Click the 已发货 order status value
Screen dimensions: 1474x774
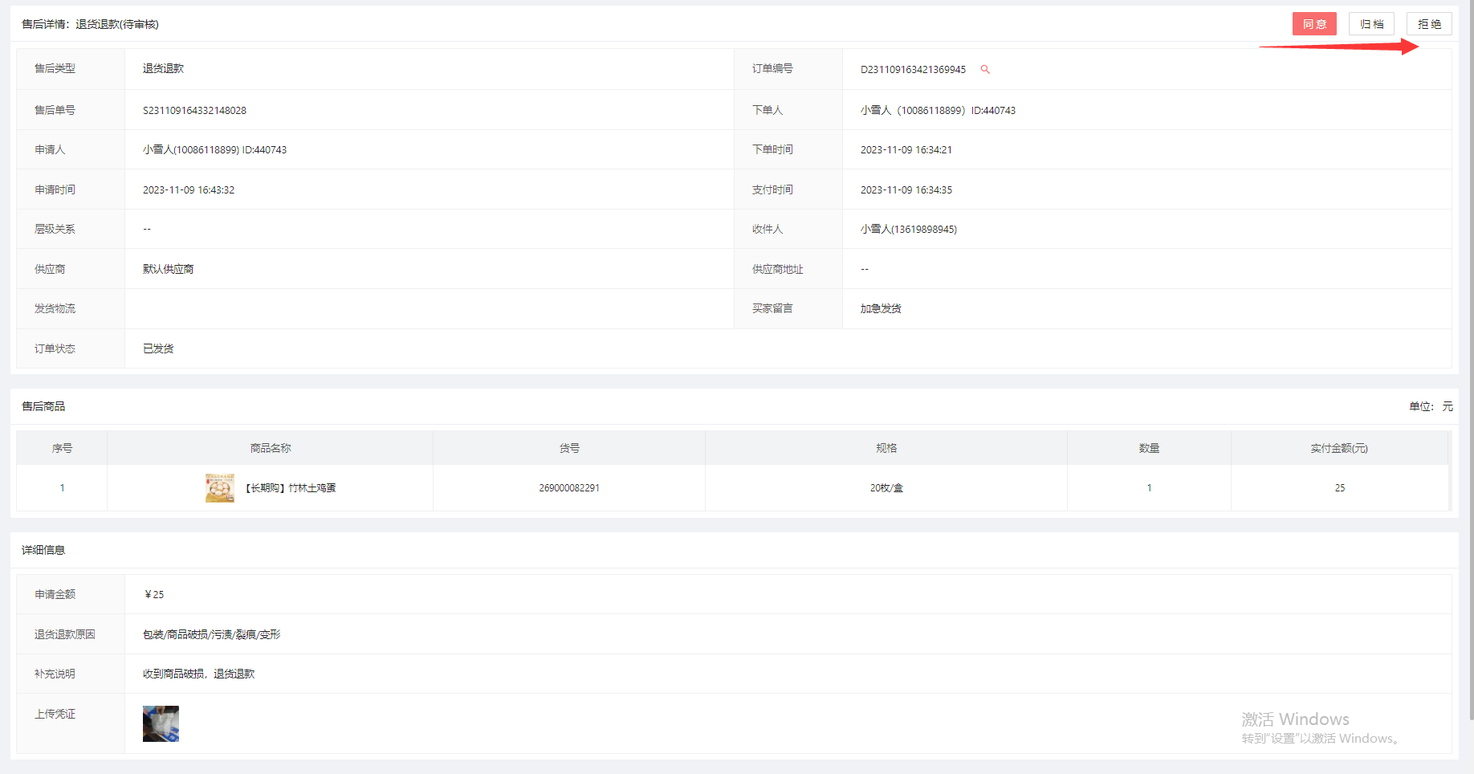158,348
